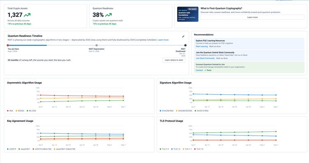Click the What is Post-Quantum Cryptography? heading
309x163 pixels.
(x=221, y=8)
